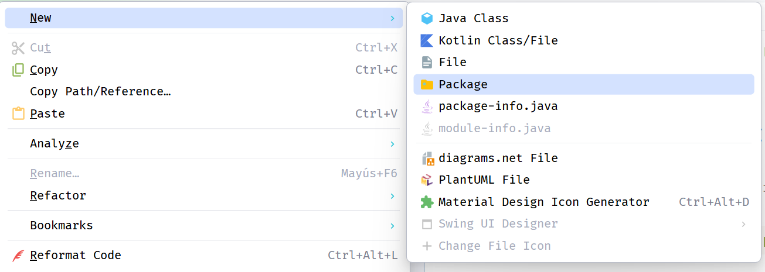The height and width of the screenshot is (272, 765).
Task: Click the diagrams.net File icon
Action: click(x=427, y=158)
